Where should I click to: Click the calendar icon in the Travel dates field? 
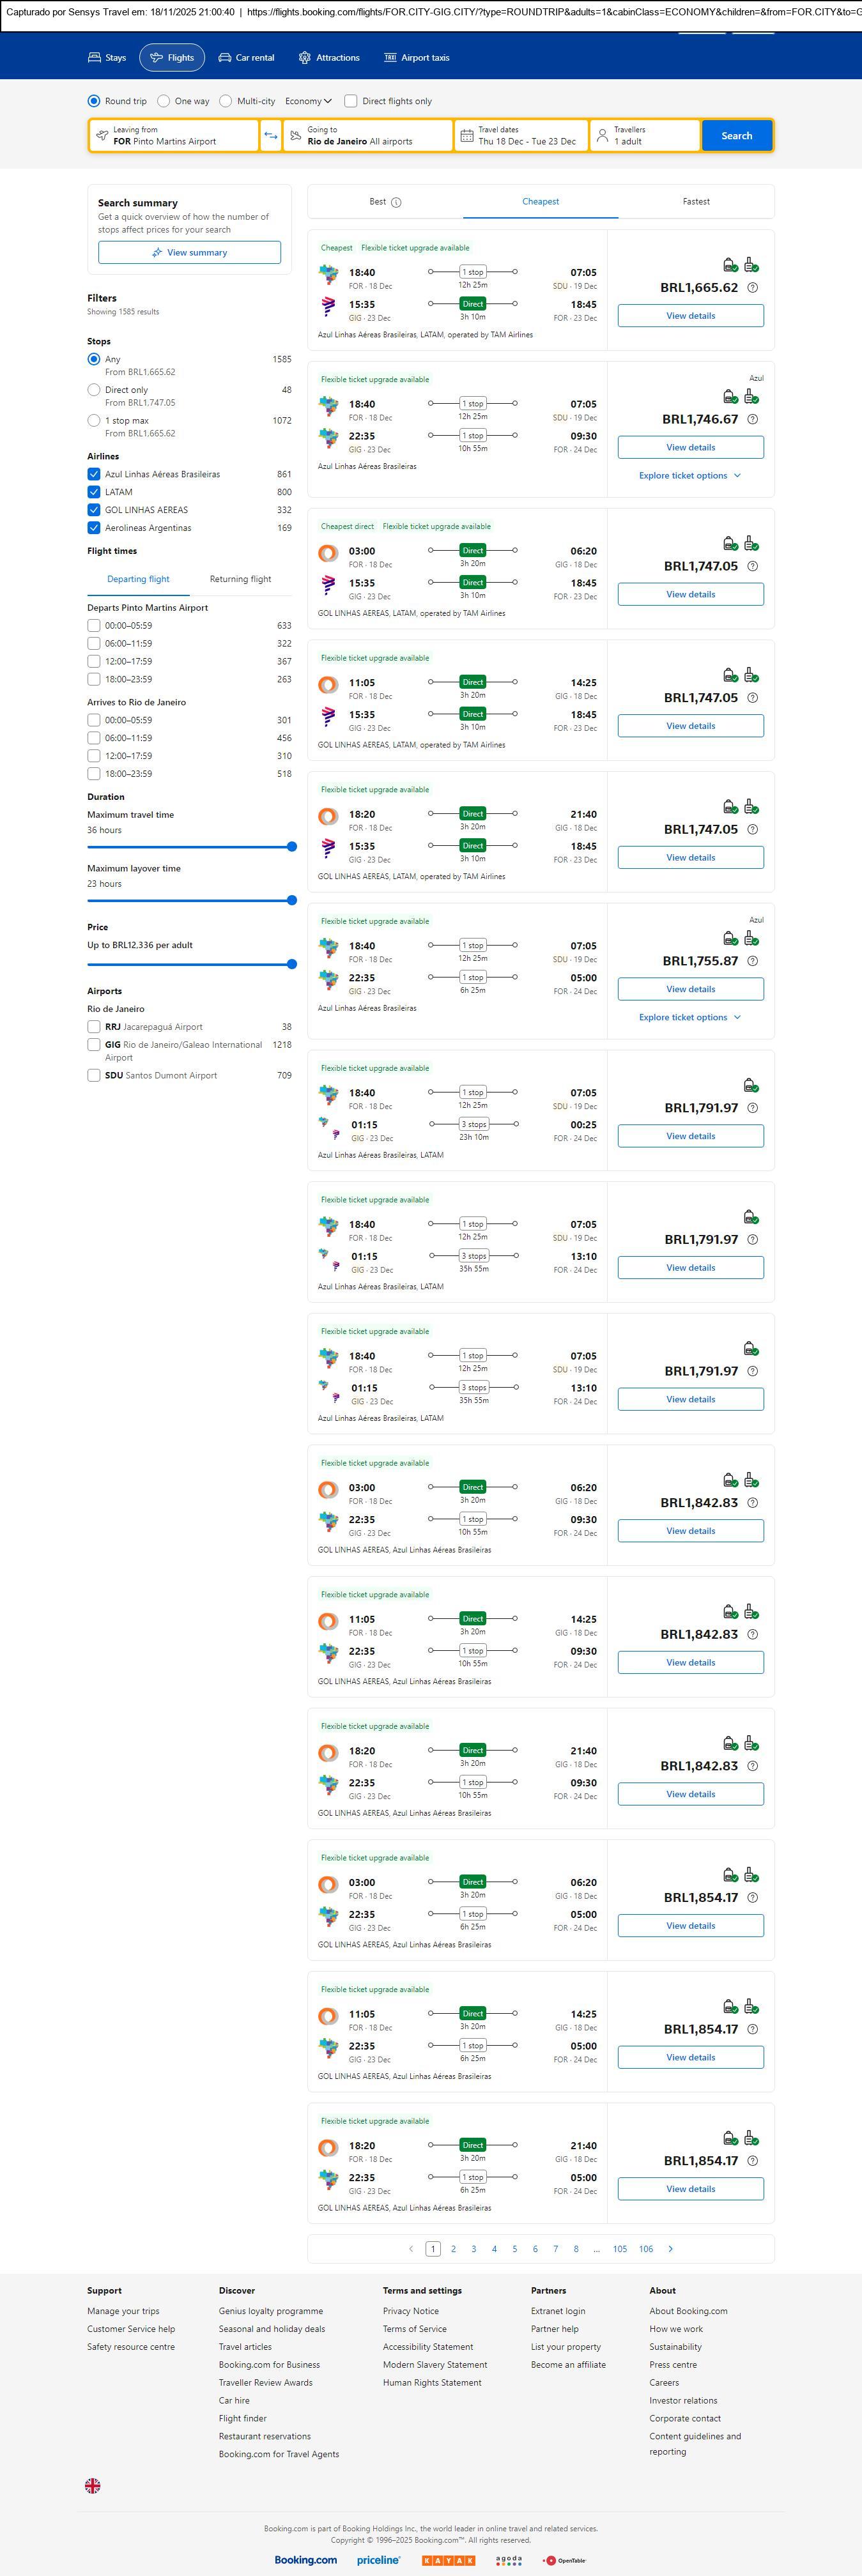467,136
